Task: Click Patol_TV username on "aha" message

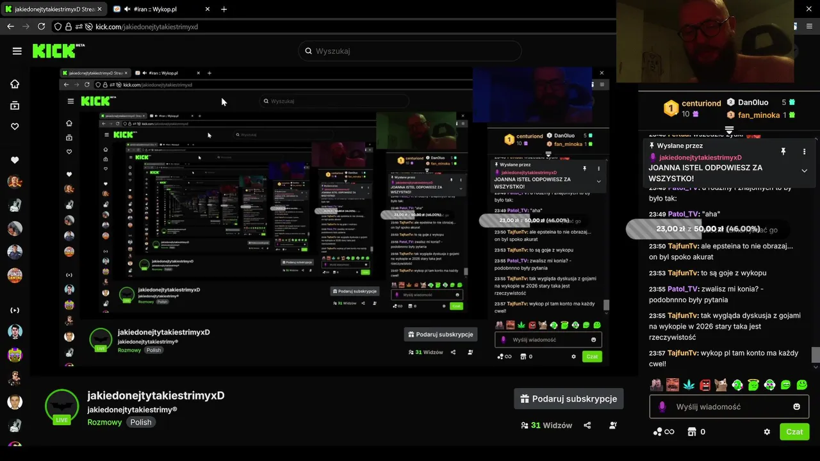Action: click(x=683, y=214)
